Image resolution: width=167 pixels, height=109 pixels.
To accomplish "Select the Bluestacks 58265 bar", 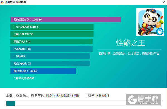I will [x=43, y=71].
